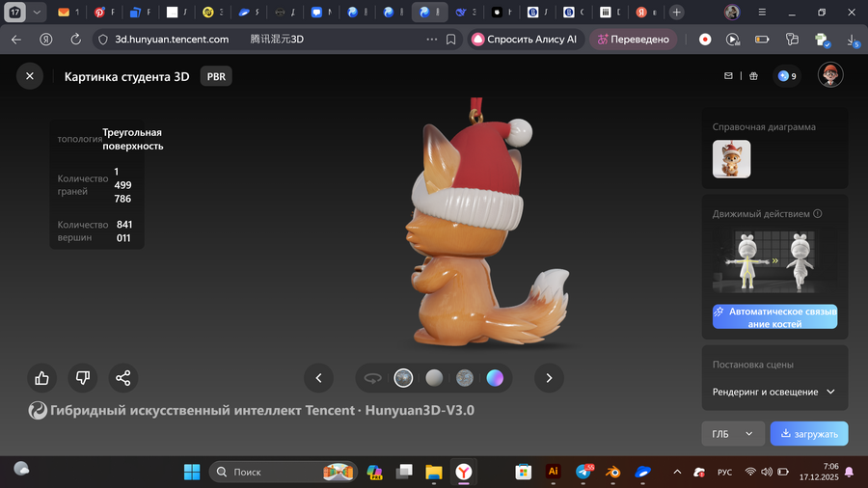Click the PBR tag next to title
The height and width of the screenshot is (488, 868).
click(x=216, y=76)
